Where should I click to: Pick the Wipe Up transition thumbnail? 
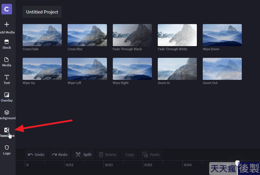pos(42,69)
